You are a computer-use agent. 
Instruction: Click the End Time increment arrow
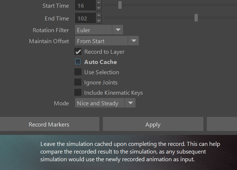click(99, 15)
